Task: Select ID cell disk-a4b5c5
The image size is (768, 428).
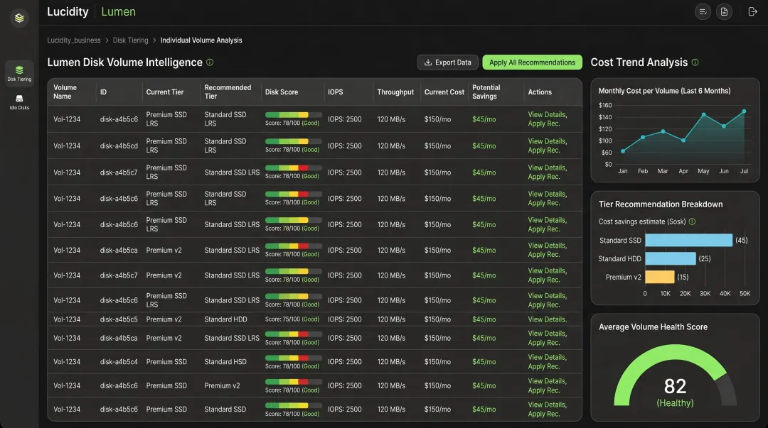Action: 119,319
